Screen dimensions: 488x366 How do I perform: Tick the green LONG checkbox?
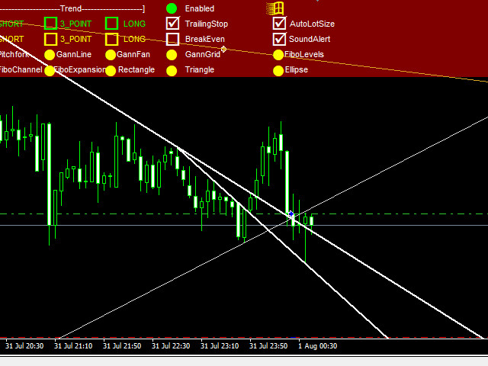[112, 24]
